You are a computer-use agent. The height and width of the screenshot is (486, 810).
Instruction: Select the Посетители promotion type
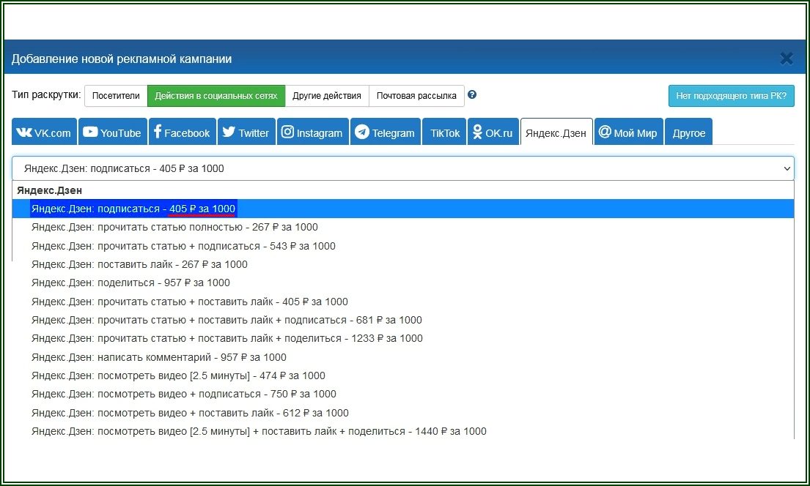tap(116, 96)
